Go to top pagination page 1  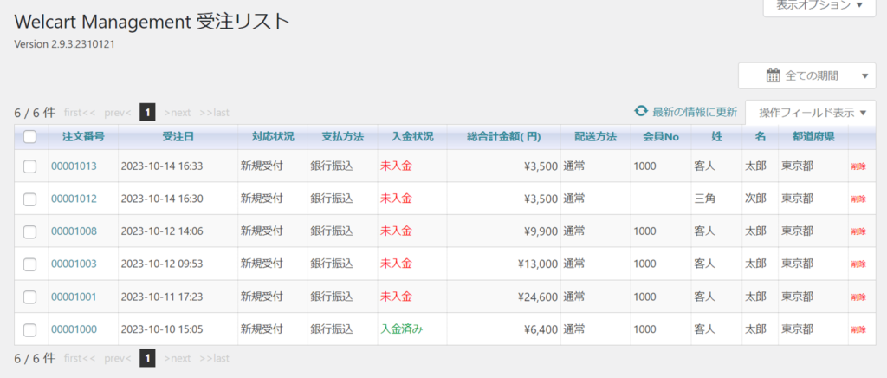pyautogui.click(x=147, y=112)
